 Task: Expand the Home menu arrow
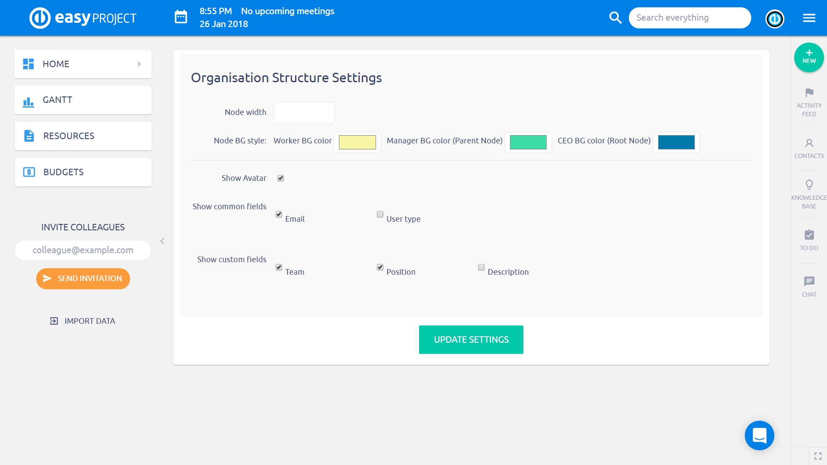pos(140,64)
